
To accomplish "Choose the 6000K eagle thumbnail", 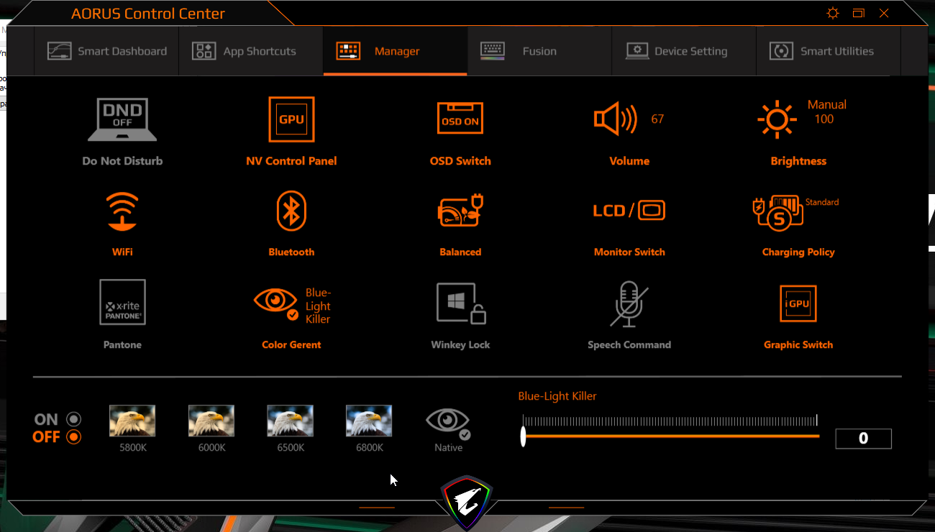I will (211, 421).
